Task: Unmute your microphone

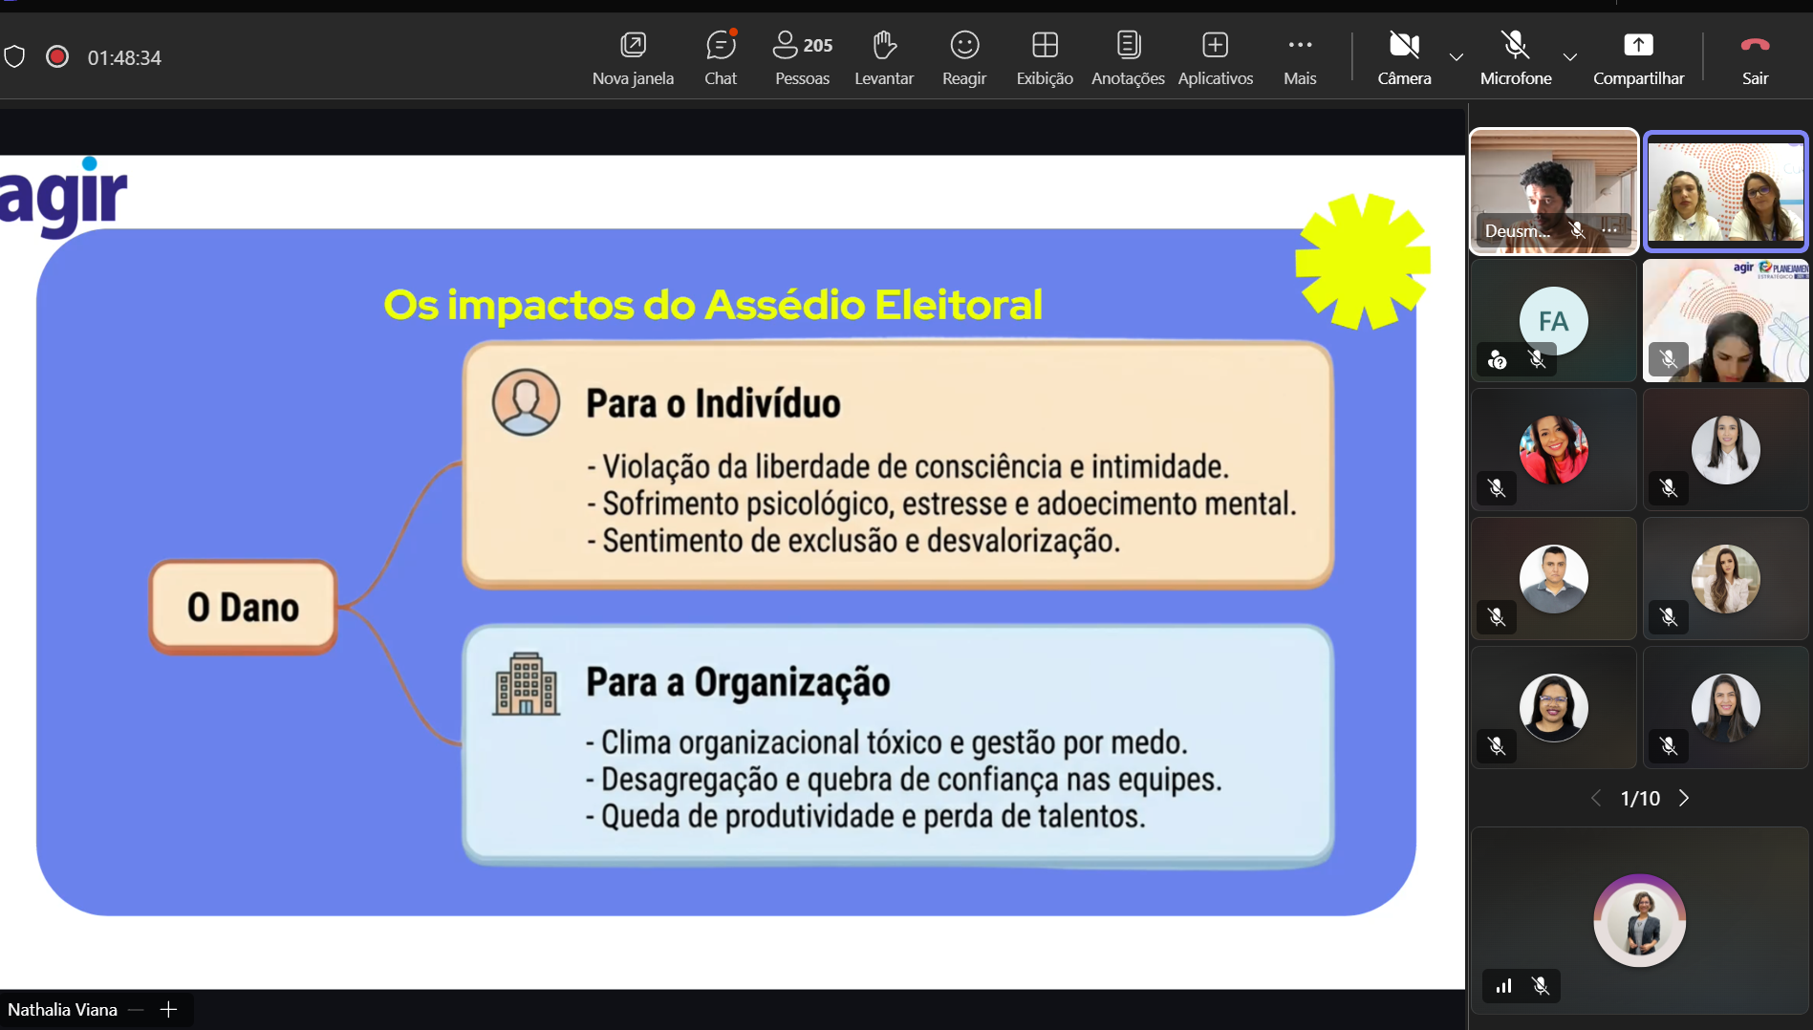Action: [x=1515, y=57]
